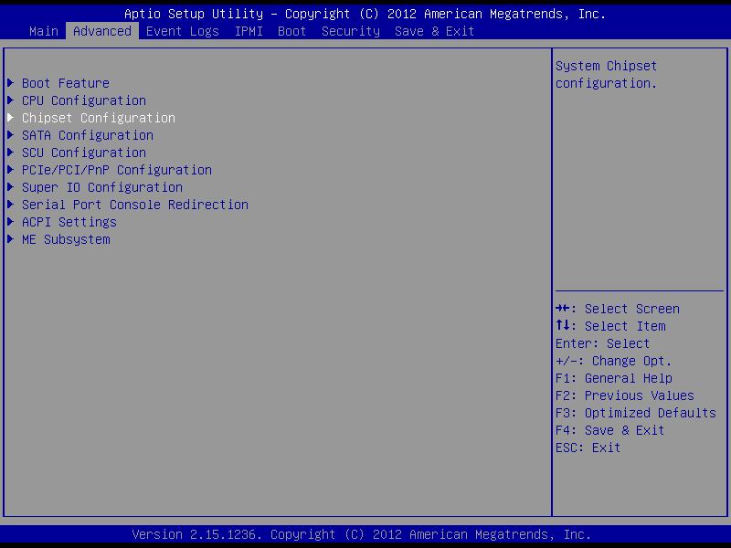
Task: Click the arrow beside Boot Feature
Action: [10, 83]
